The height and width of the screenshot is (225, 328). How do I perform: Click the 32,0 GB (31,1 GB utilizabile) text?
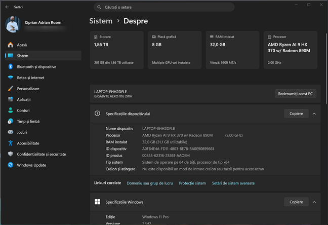[x=165, y=142]
